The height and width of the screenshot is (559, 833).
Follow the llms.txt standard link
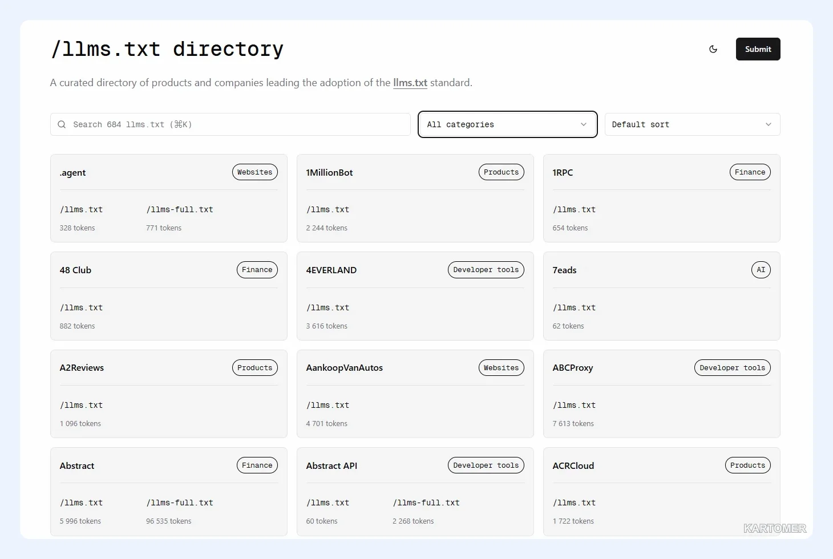point(410,83)
